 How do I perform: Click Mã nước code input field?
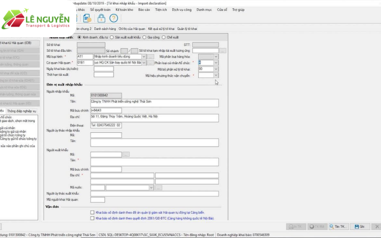[98, 188]
